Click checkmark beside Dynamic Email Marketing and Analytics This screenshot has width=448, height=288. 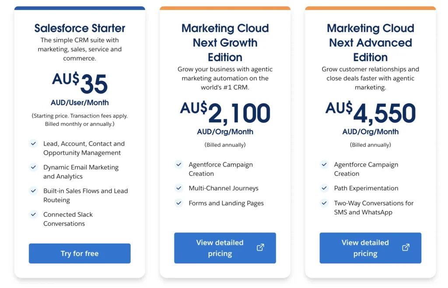[x=33, y=167]
